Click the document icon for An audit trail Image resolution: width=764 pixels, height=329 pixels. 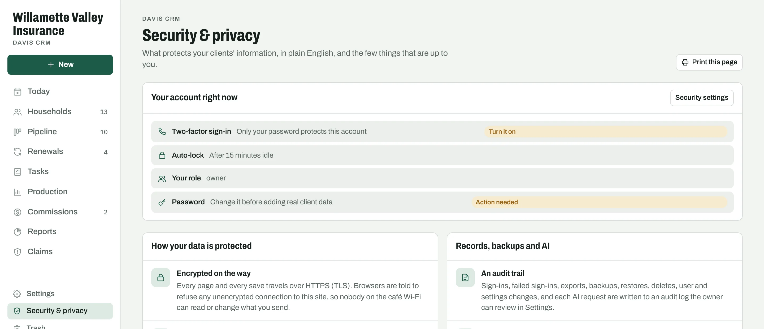pyautogui.click(x=465, y=278)
